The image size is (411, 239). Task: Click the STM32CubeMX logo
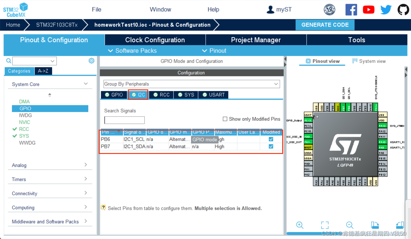pos(16,10)
